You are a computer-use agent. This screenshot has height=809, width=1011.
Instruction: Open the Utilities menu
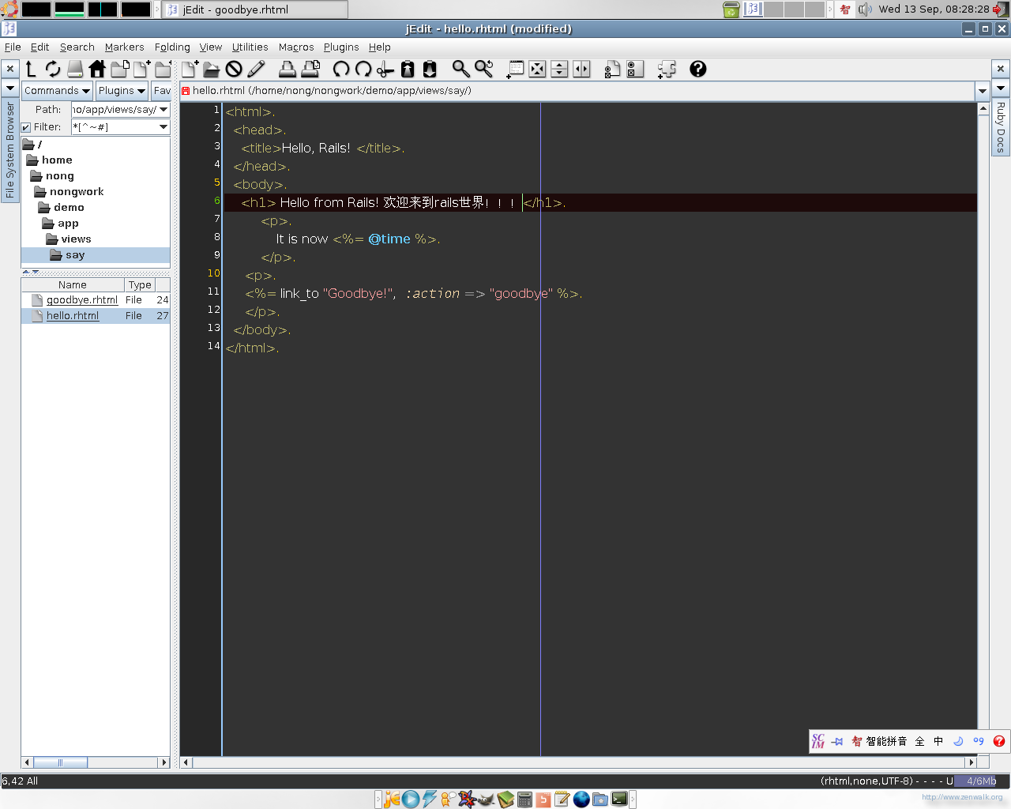(250, 47)
